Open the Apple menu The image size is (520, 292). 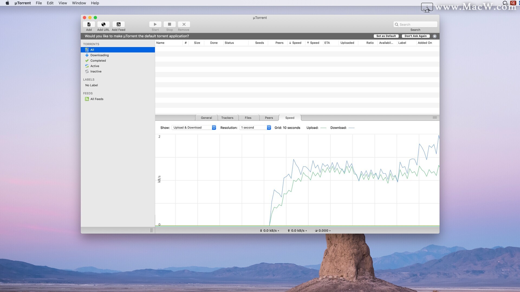coord(7,3)
